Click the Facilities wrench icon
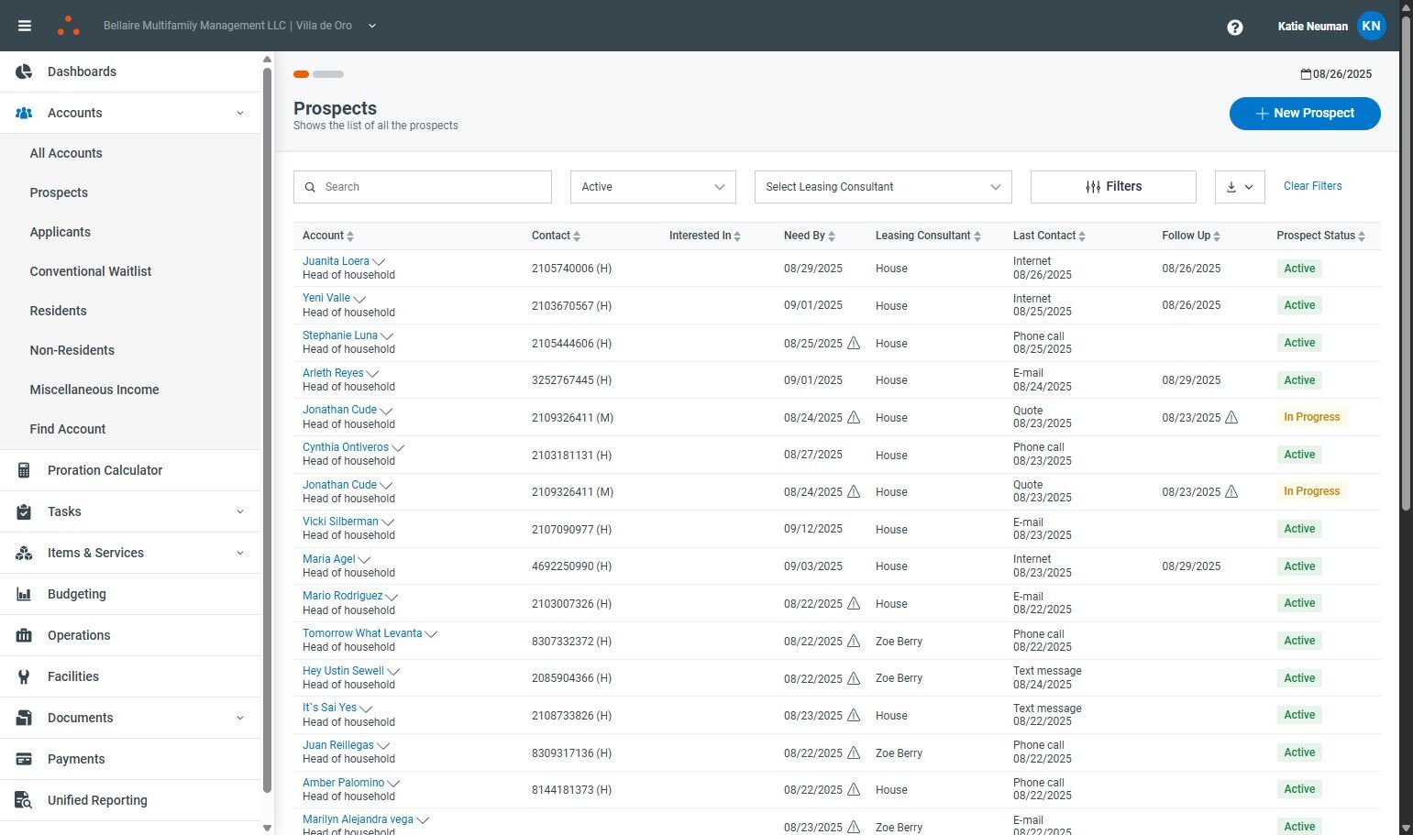Viewport: 1413px width, 835px height. [25, 676]
